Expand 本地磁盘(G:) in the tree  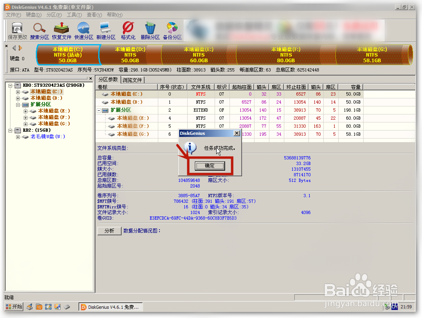(25, 124)
